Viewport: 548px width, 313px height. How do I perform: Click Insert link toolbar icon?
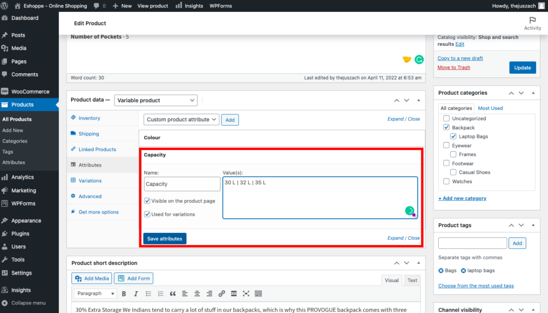(x=222, y=294)
